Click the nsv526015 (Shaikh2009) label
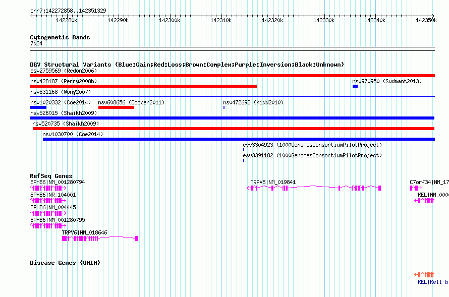The width and height of the screenshot is (449, 297). pyautogui.click(x=64, y=113)
